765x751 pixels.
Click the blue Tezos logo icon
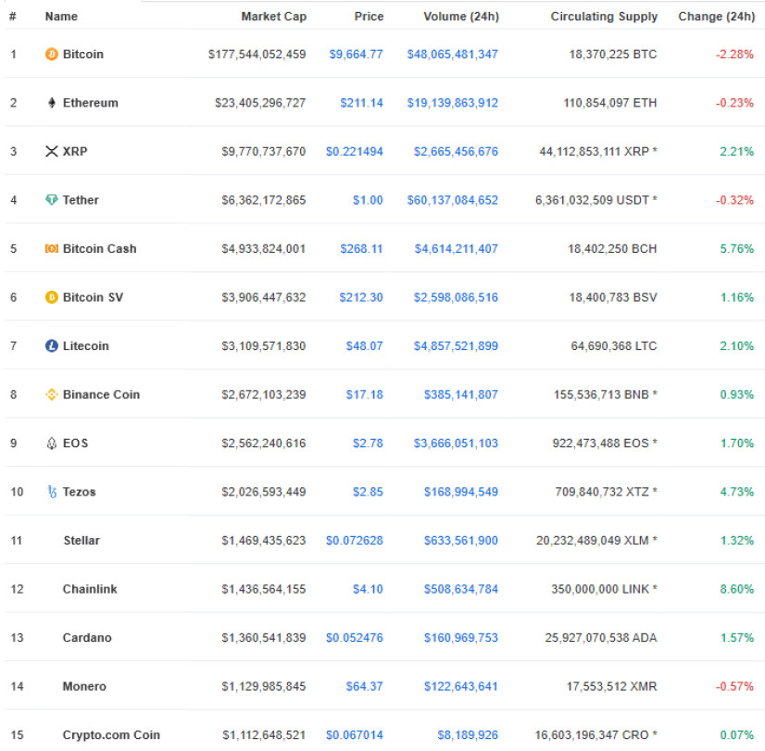pos(52,492)
